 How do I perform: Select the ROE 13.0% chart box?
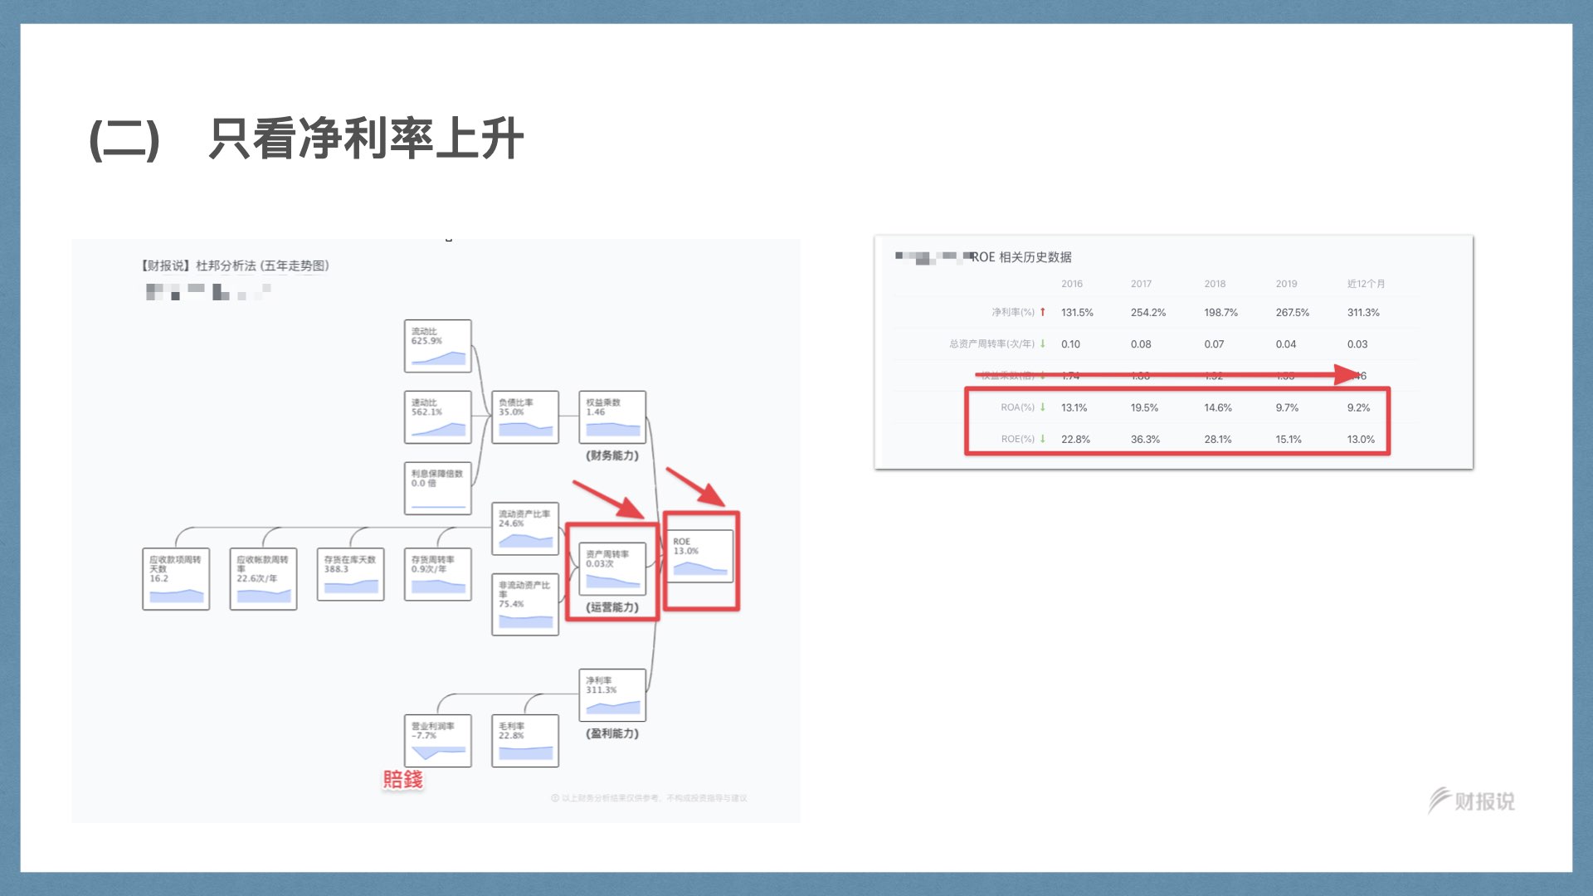700,557
